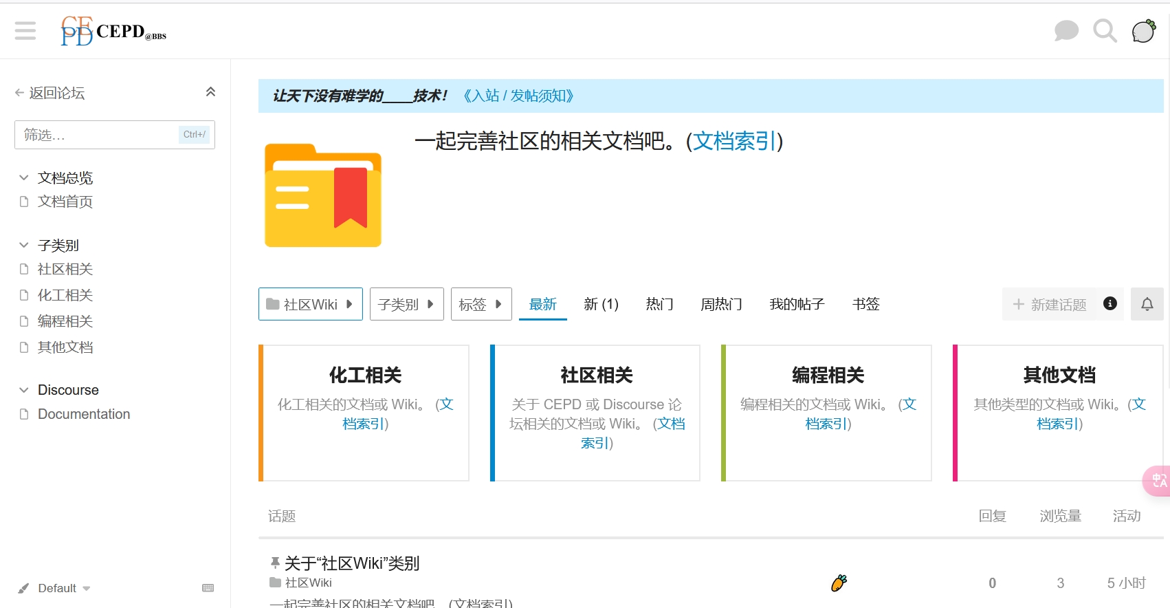Image resolution: width=1170 pixels, height=608 pixels.
Task: Collapse the 子类别 sidebar section
Action: 49,245
